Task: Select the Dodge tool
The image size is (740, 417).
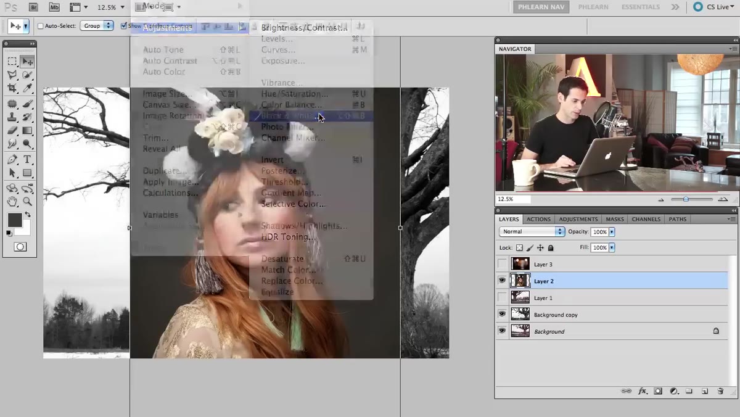Action: tap(27, 144)
